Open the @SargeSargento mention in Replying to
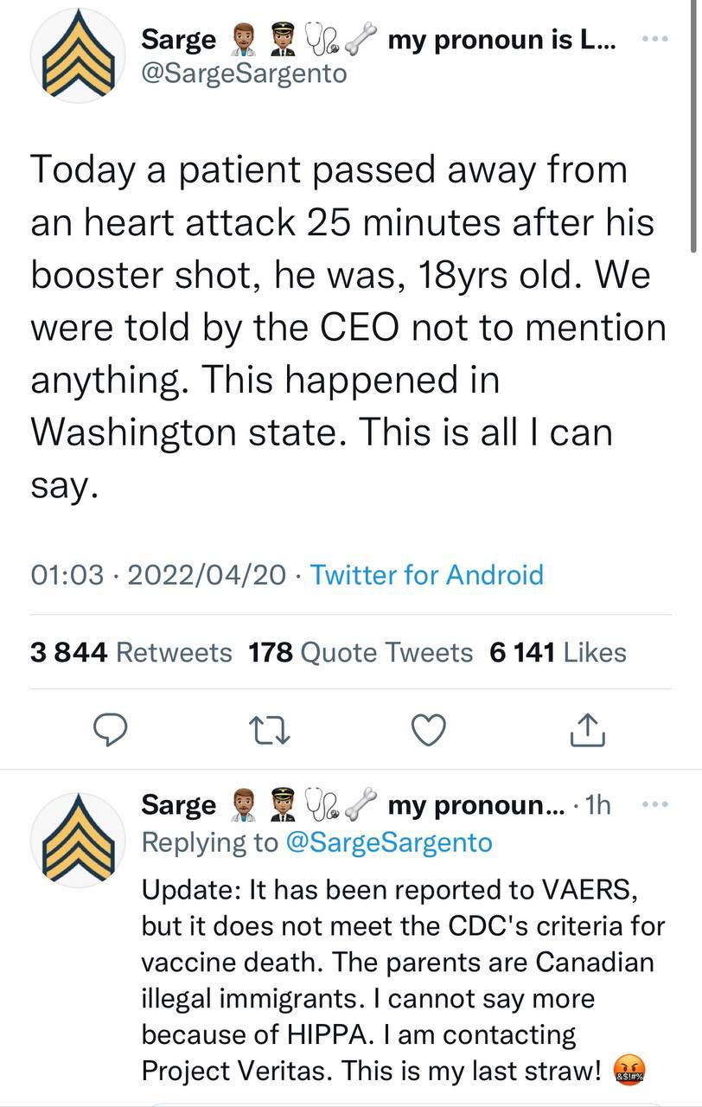Image resolution: width=702 pixels, height=1107 pixels. click(x=387, y=841)
